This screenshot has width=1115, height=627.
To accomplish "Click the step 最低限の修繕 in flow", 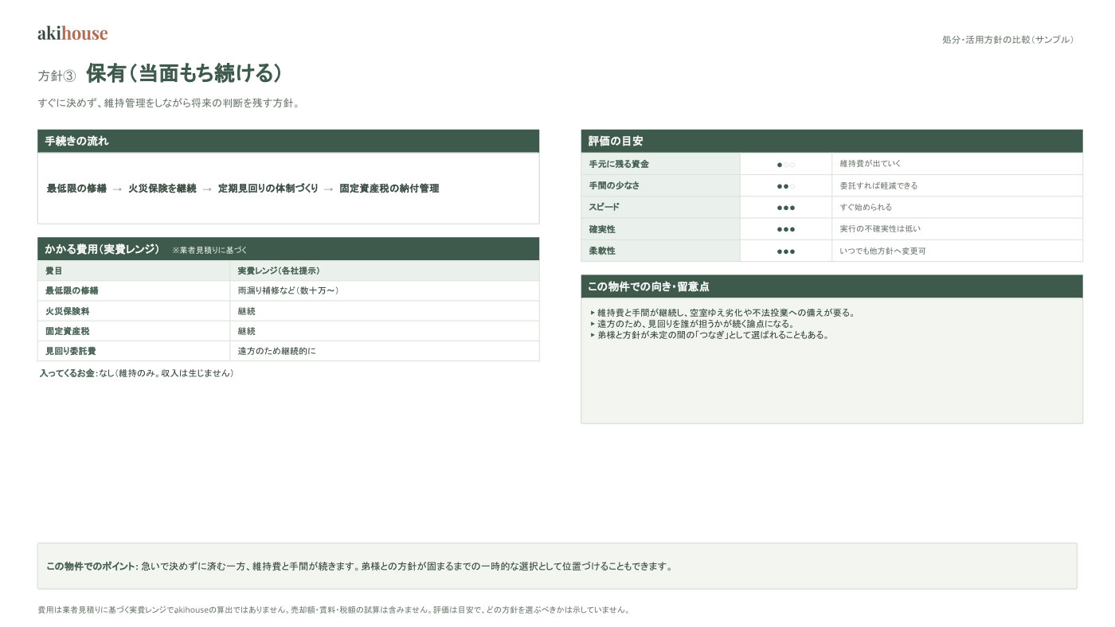I will point(76,189).
